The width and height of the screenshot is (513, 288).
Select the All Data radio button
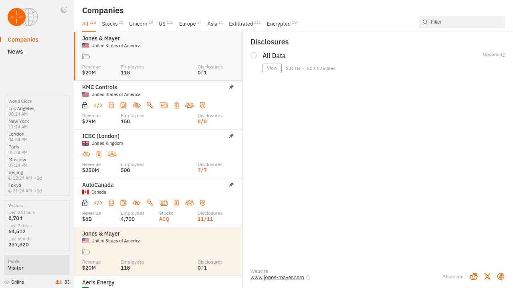coord(254,55)
